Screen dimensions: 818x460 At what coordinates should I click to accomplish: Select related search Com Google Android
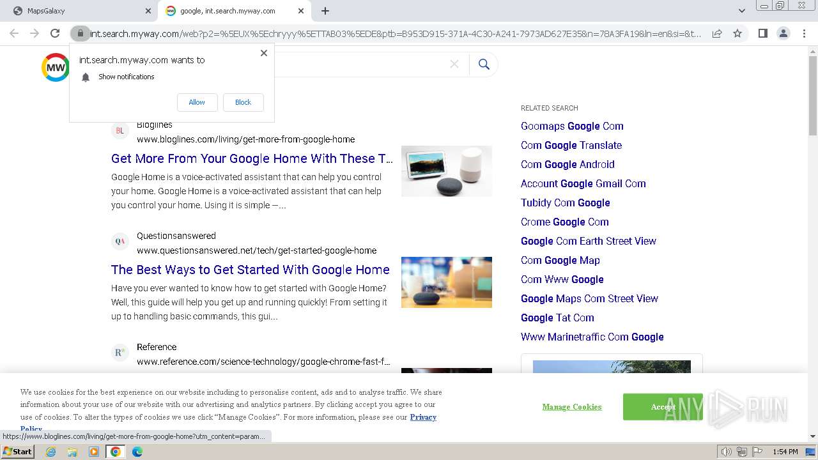pos(567,164)
